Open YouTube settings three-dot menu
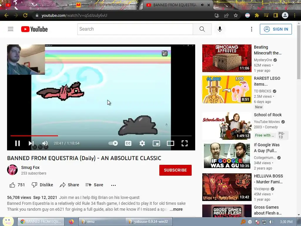This screenshot has width=301, height=226. pyautogui.click(x=252, y=29)
